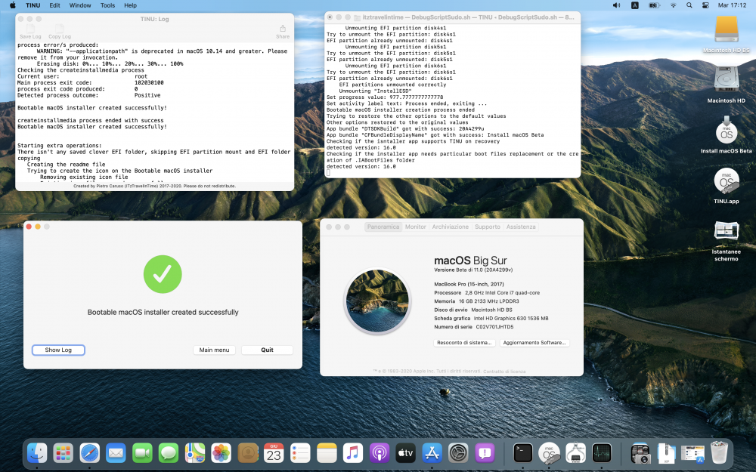The height and width of the screenshot is (472, 756).
Task: Select the Install macOS Beta desktop volume
Action: pos(726,134)
